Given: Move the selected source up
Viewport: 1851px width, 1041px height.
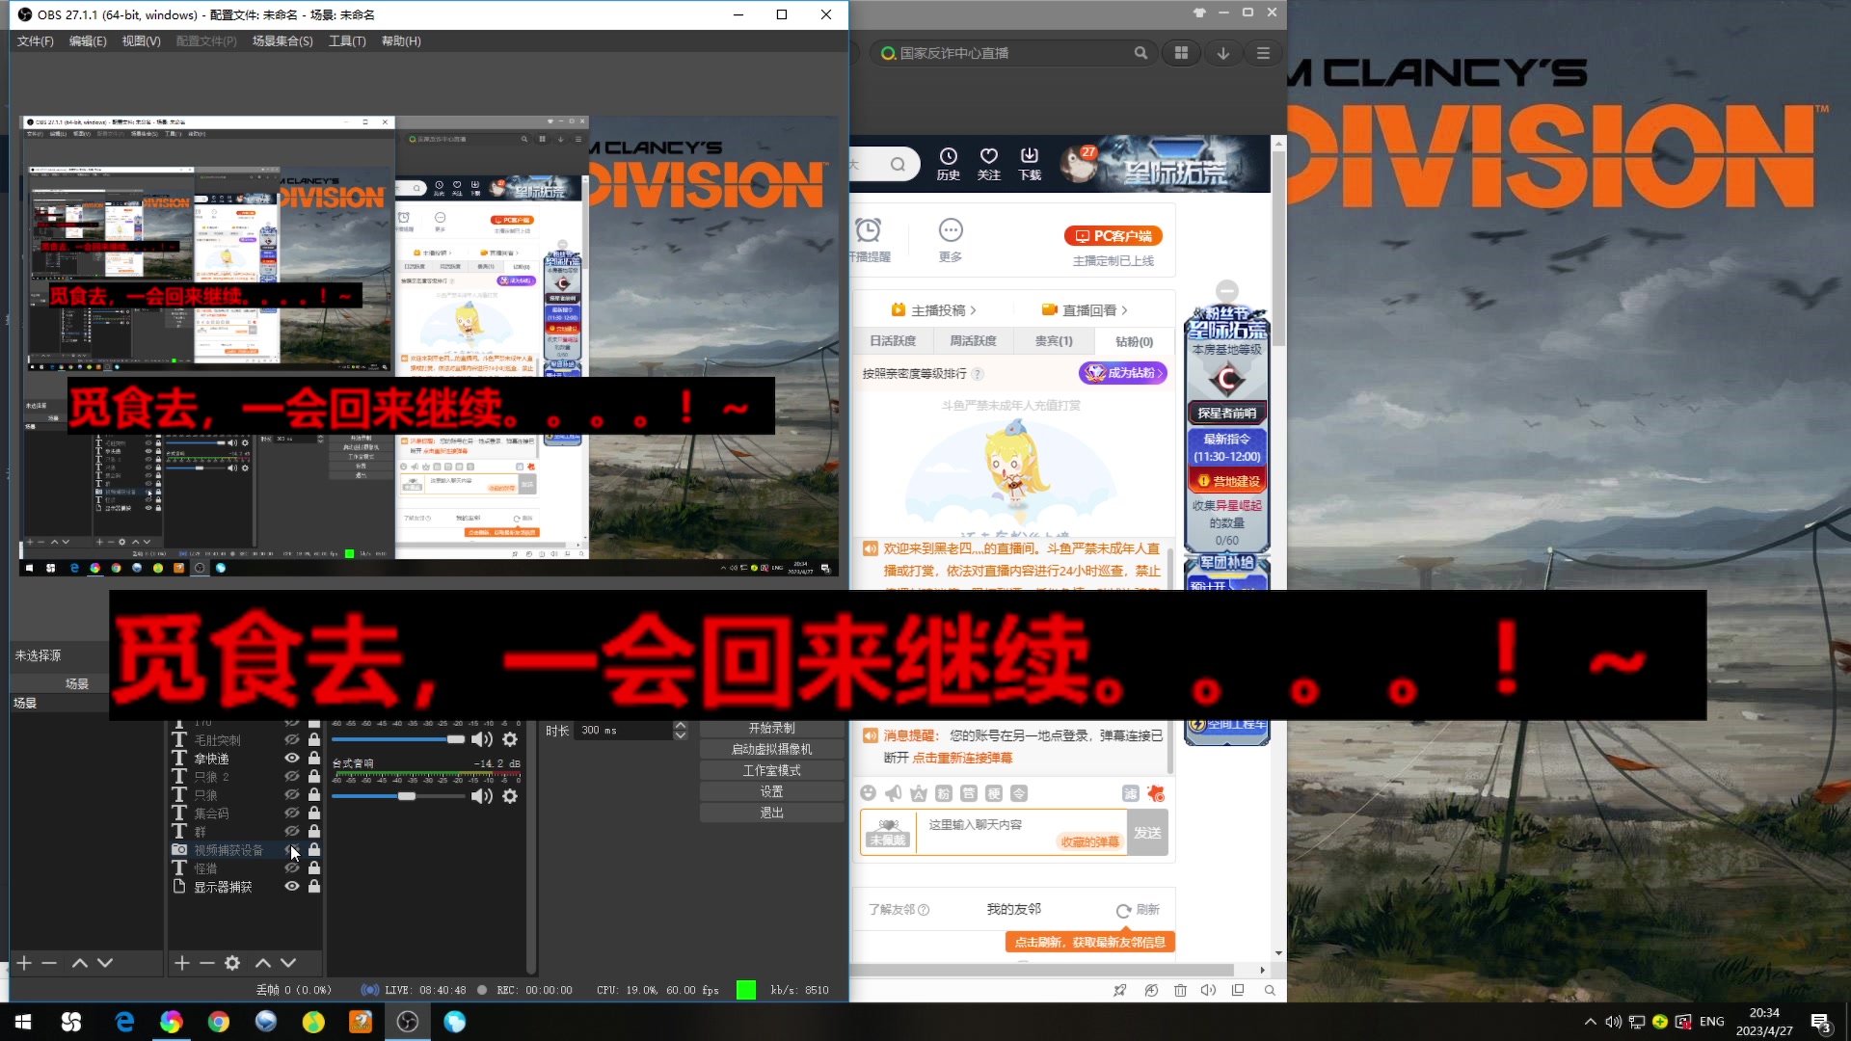Looking at the screenshot, I should click(x=262, y=963).
